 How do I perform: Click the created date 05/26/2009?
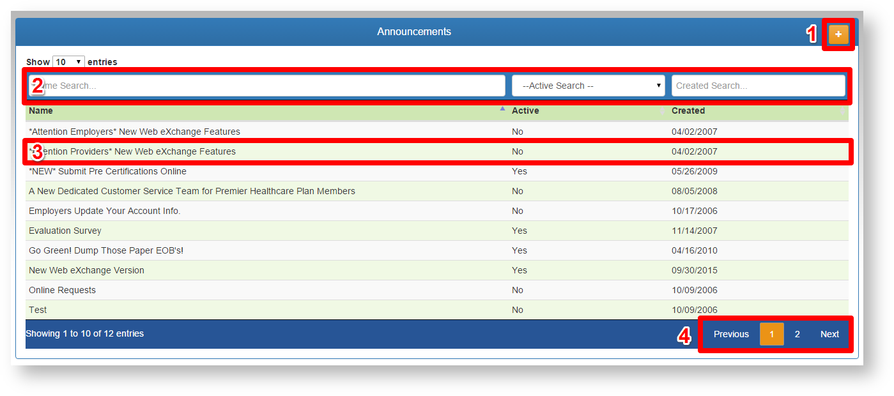[695, 171]
